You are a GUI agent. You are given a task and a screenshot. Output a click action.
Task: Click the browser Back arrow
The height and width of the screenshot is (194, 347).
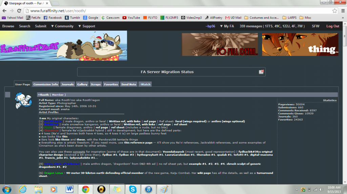(x=4, y=11)
